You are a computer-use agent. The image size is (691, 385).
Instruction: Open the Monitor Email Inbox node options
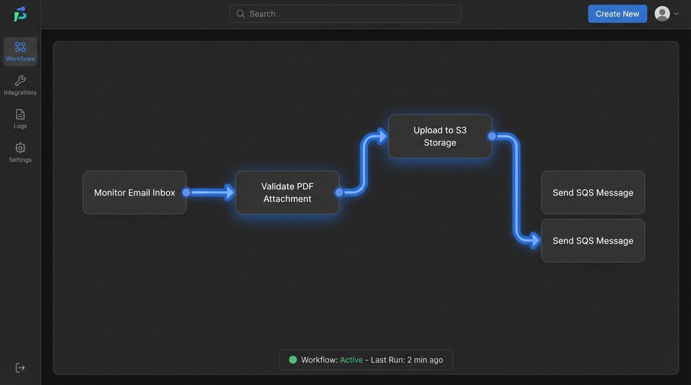134,192
